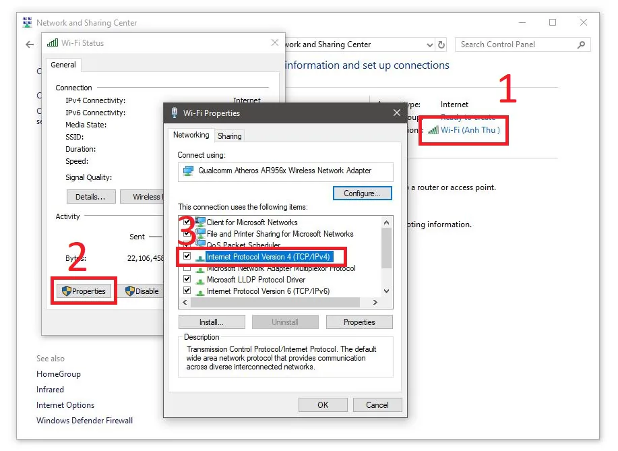Toggle File and Printer Sharing checkbox
Screen dimensions: 618x451
point(187,233)
